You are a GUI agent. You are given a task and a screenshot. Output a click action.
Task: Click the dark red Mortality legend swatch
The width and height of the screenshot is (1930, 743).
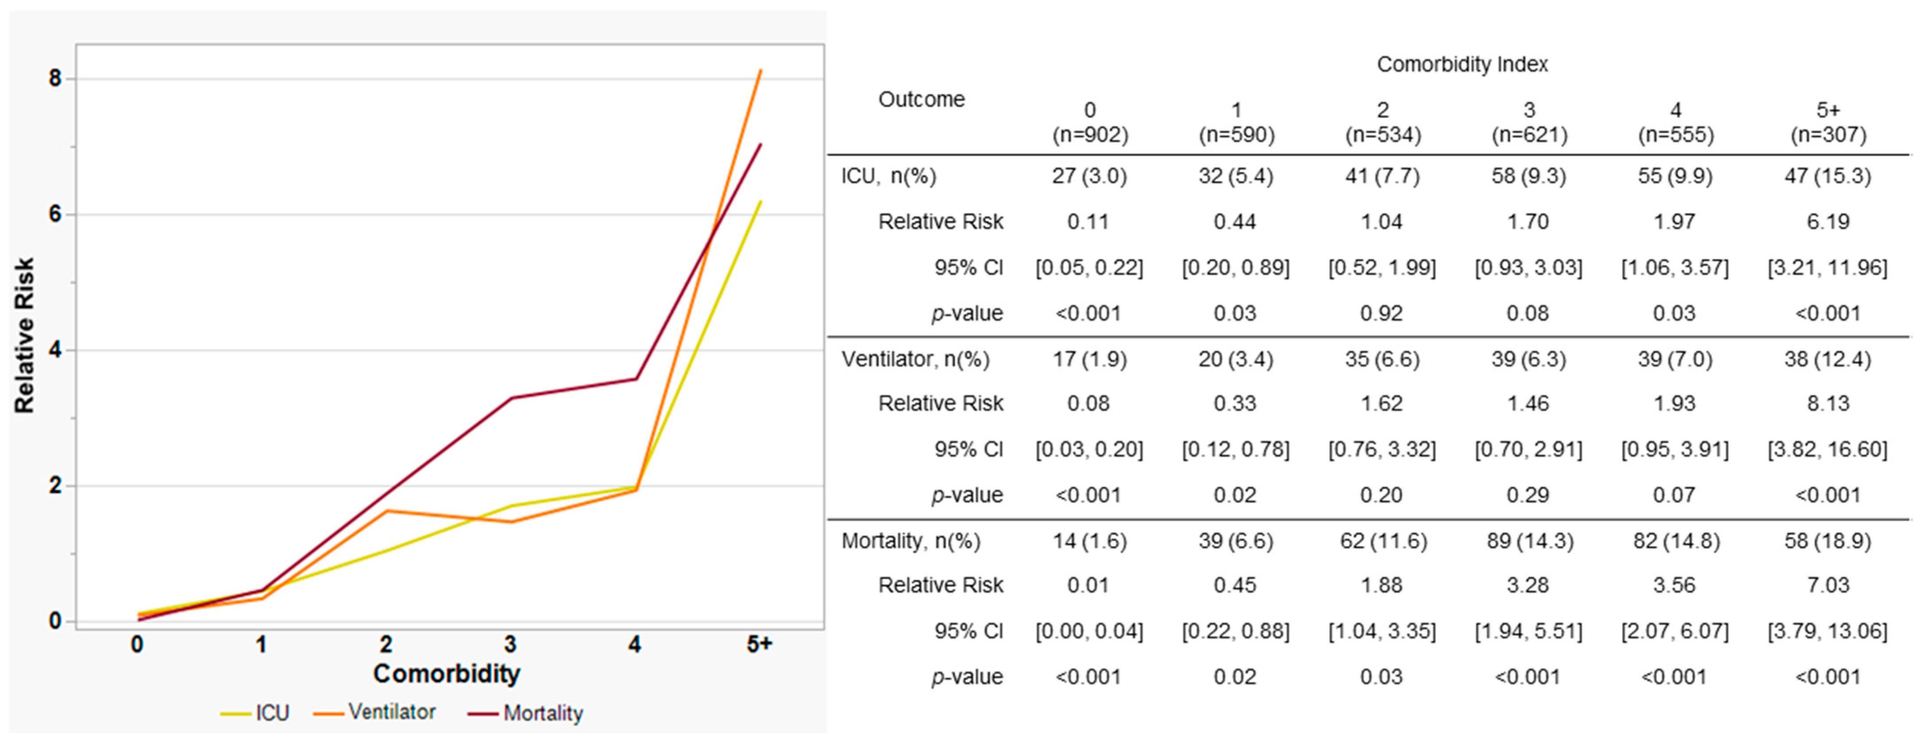(482, 714)
